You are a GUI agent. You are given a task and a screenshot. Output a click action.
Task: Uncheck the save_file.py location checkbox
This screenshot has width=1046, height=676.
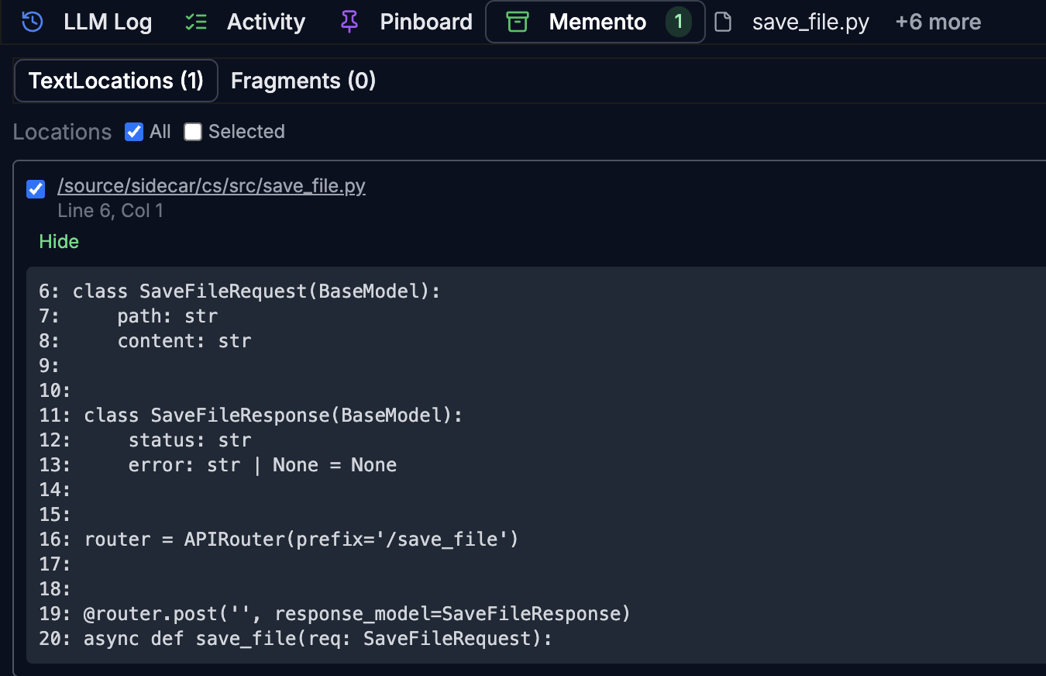point(36,188)
